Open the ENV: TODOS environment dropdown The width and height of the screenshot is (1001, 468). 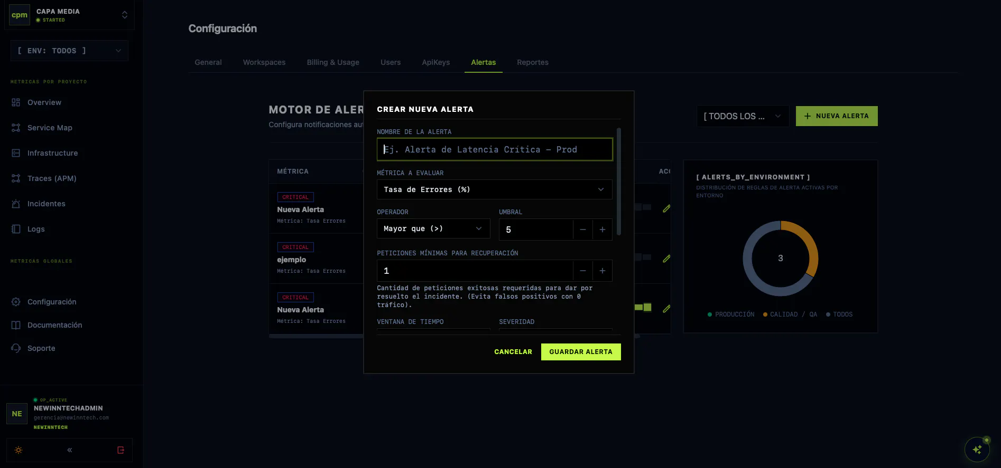69,51
